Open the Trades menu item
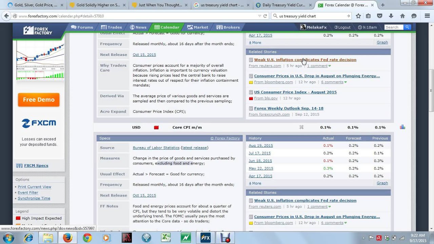Screen dimensions: 434x244 (x=111, y=27)
